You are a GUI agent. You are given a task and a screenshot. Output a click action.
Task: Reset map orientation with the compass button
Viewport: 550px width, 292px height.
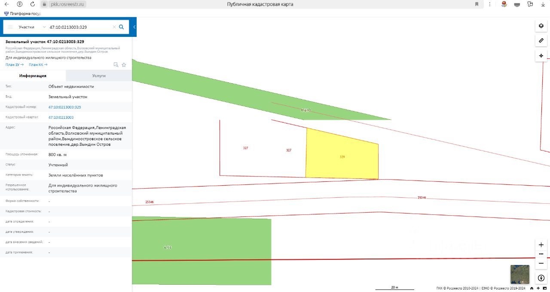coord(541,278)
